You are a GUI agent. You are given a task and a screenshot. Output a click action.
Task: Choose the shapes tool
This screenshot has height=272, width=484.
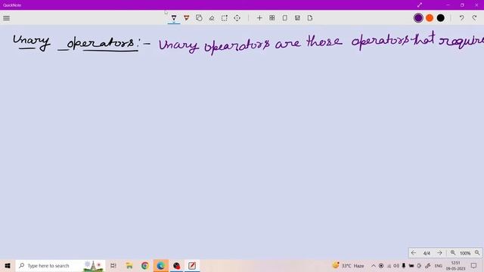pyautogui.click(x=199, y=18)
